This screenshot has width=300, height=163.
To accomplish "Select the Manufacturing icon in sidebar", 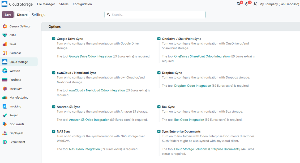I will point(5,98).
